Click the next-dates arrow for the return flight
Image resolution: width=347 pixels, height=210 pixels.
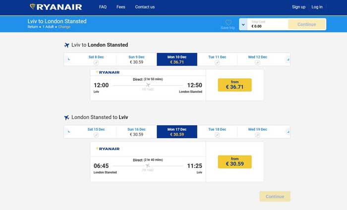(x=287, y=132)
